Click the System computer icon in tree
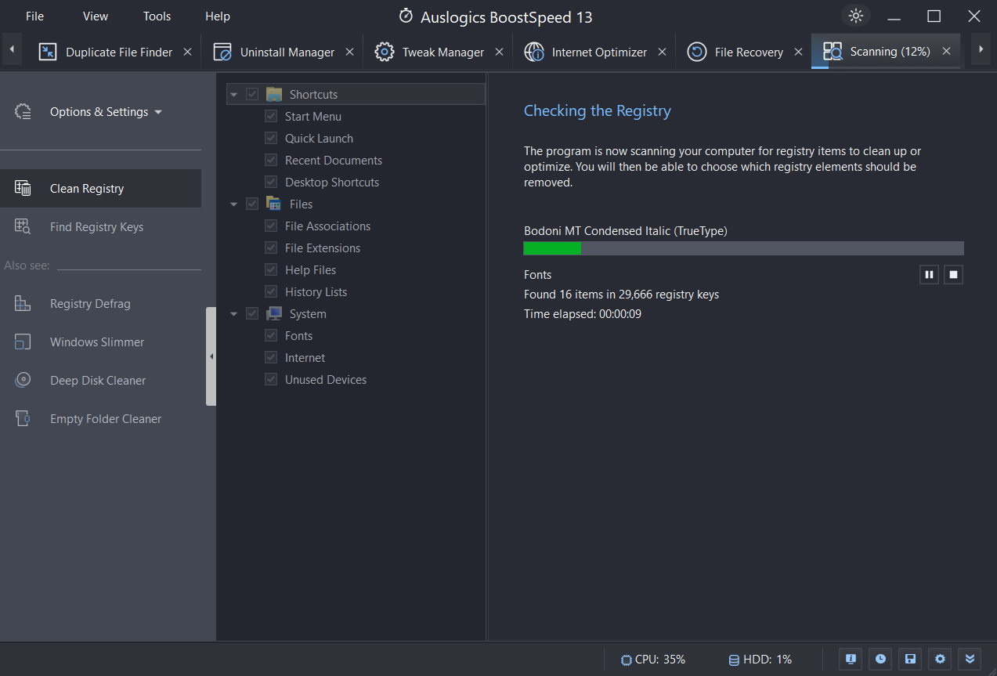The width and height of the screenshot is (997, 676). tap(274, 313)
